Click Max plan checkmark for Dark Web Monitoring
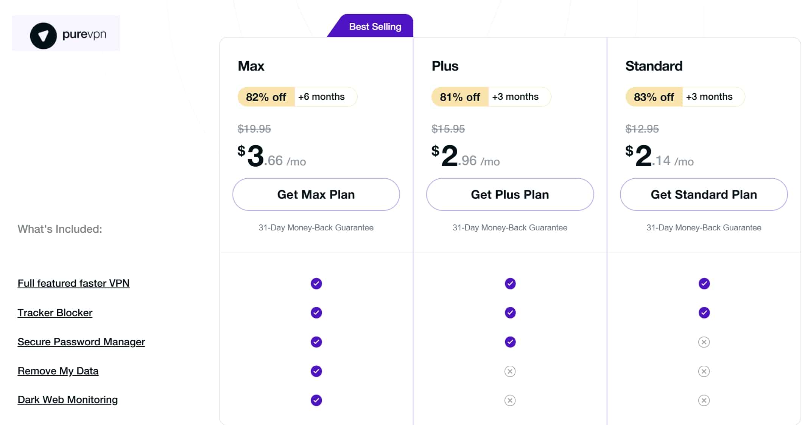Screen dimensions: 805x425 pos(316,400)
